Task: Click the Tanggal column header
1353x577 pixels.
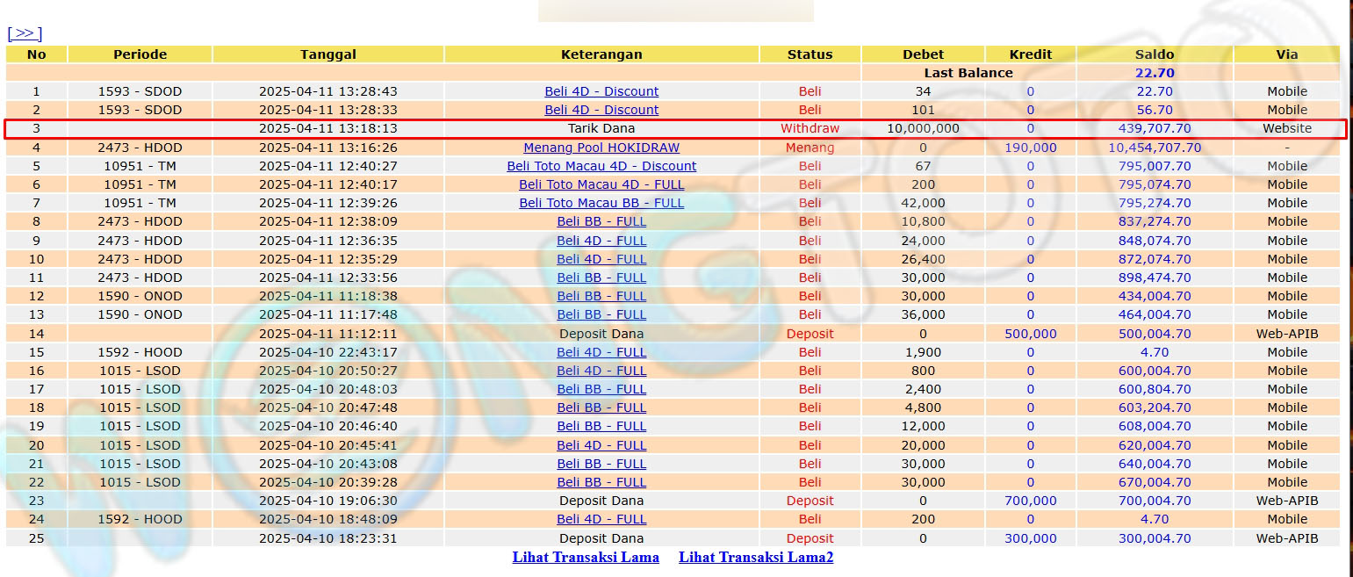Action: (327, 54)
